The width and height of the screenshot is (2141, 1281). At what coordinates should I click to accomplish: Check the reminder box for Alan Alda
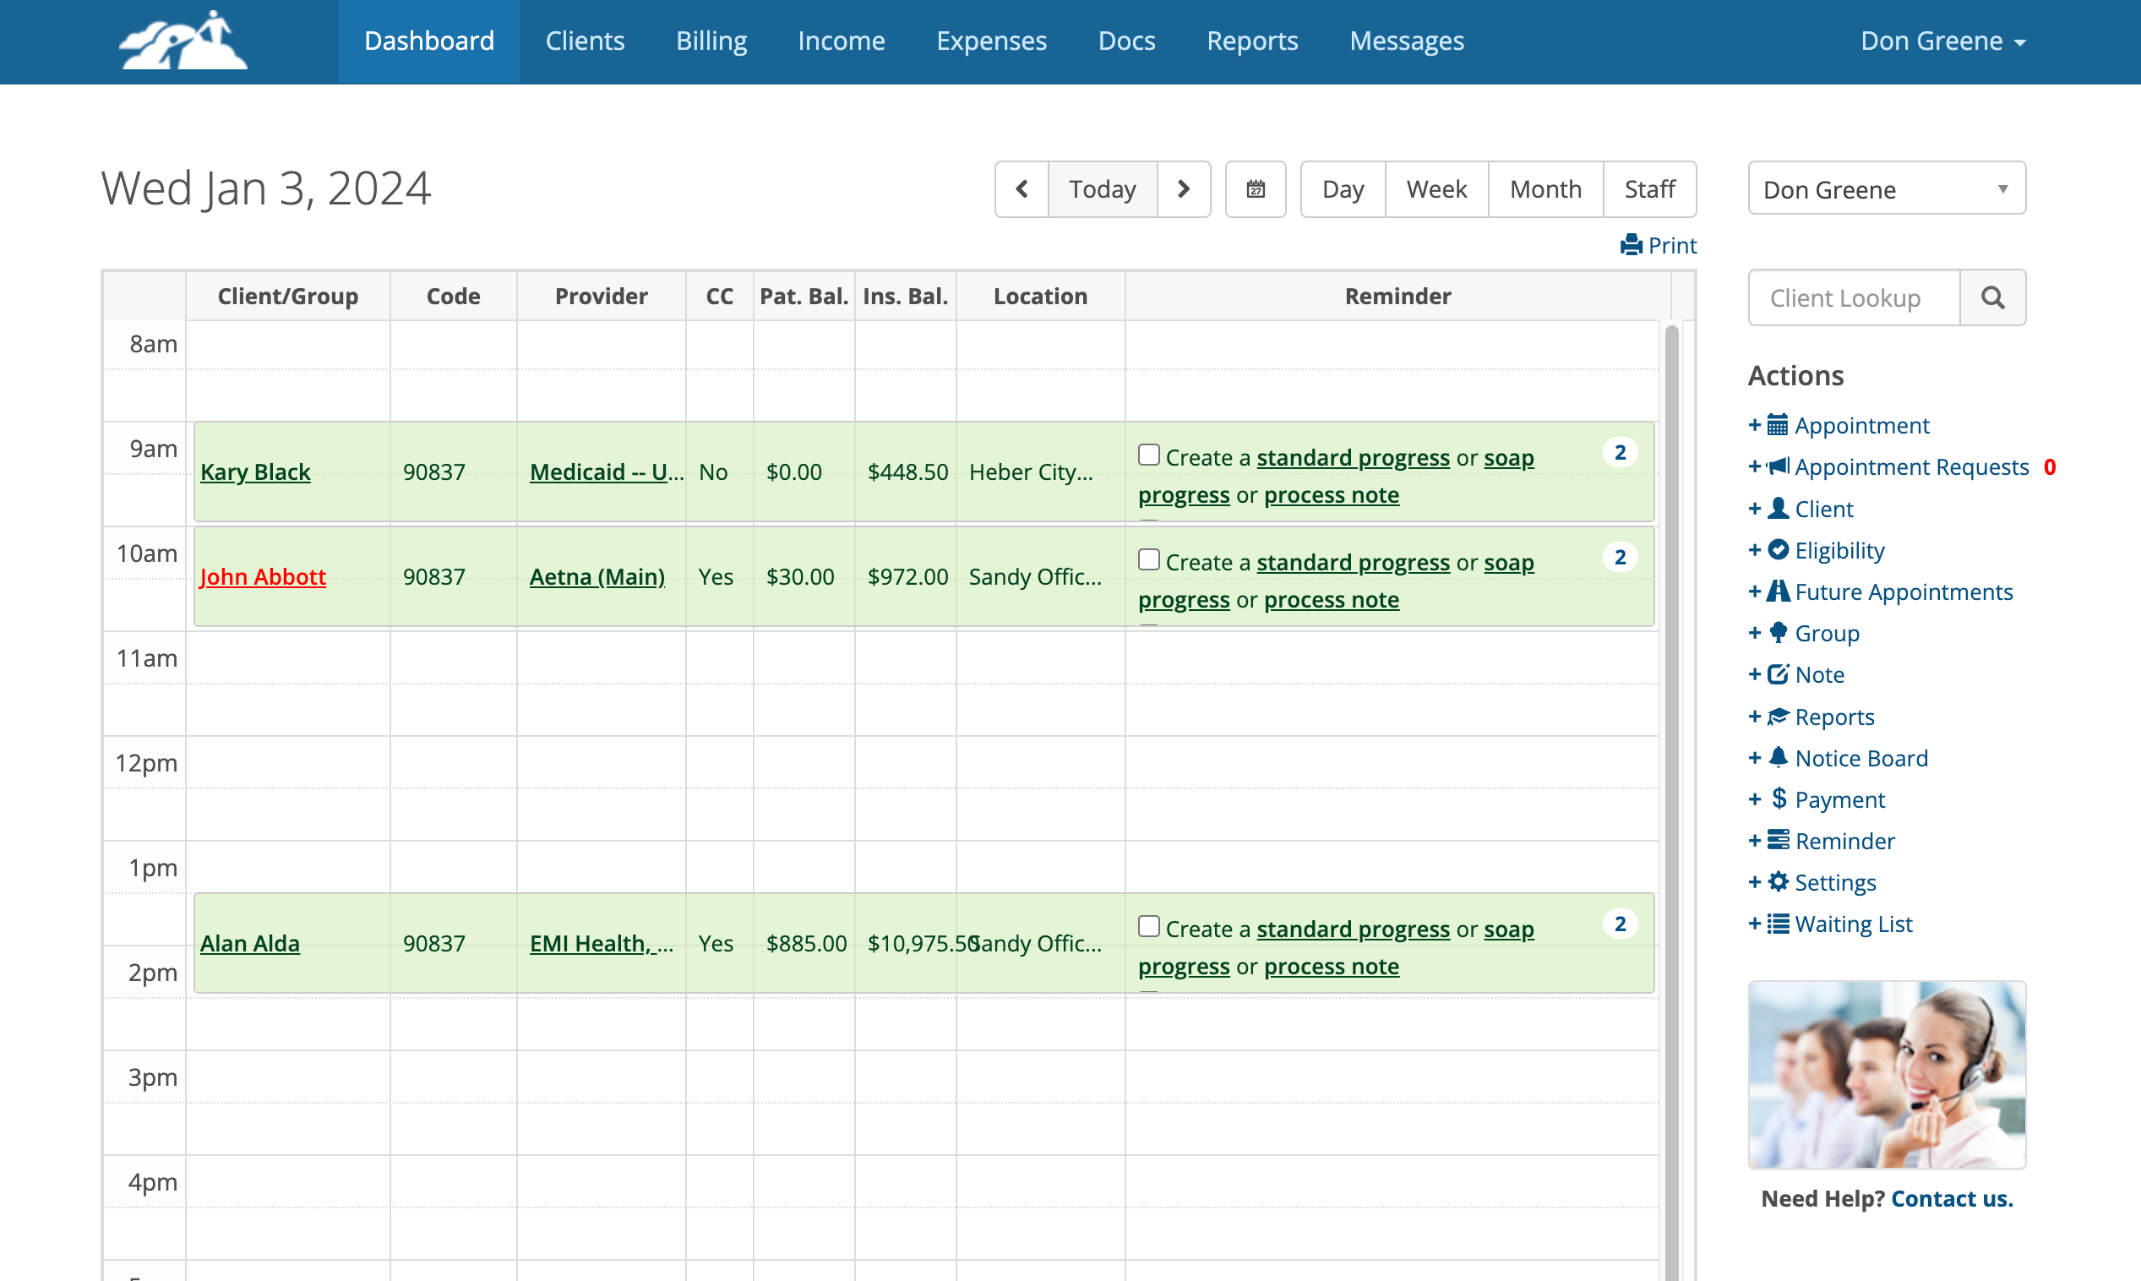tap(1148, 926)
